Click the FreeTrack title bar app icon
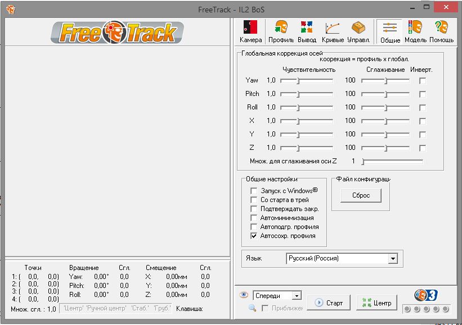This screenshot has height=325, width=462. (11, 10)
